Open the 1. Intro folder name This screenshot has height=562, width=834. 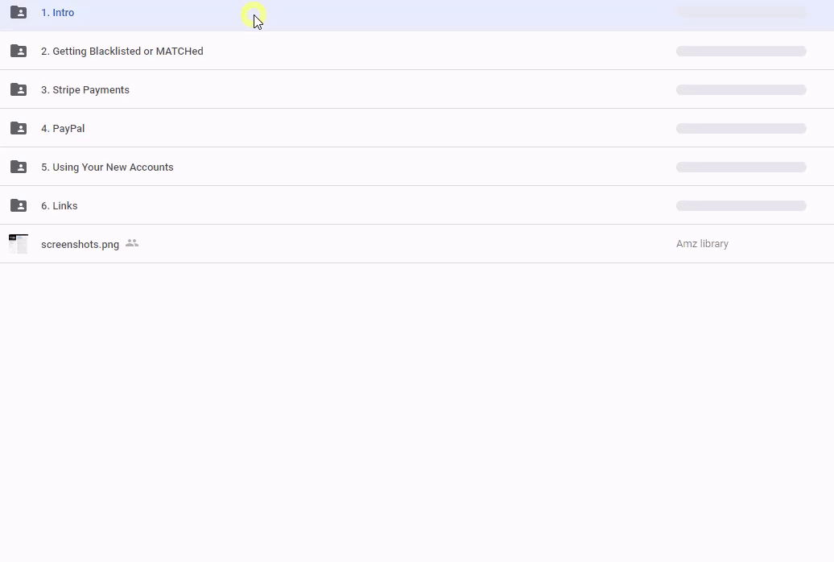coord(57,13)
